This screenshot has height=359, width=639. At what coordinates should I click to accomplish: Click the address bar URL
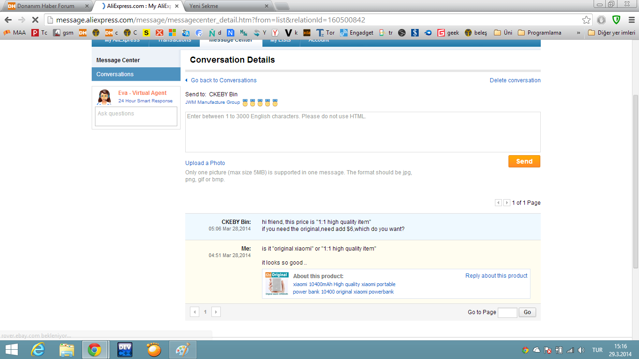[x=211, y=20]
